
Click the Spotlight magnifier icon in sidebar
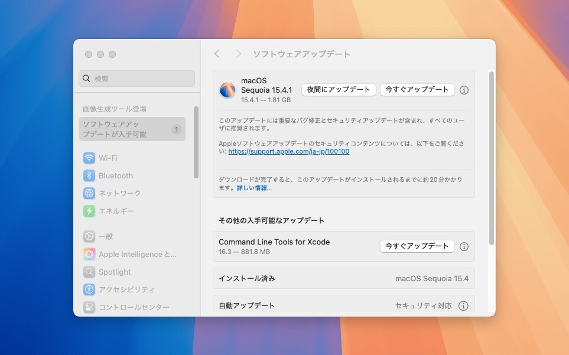pyautogui.click(x=89, y=272)
